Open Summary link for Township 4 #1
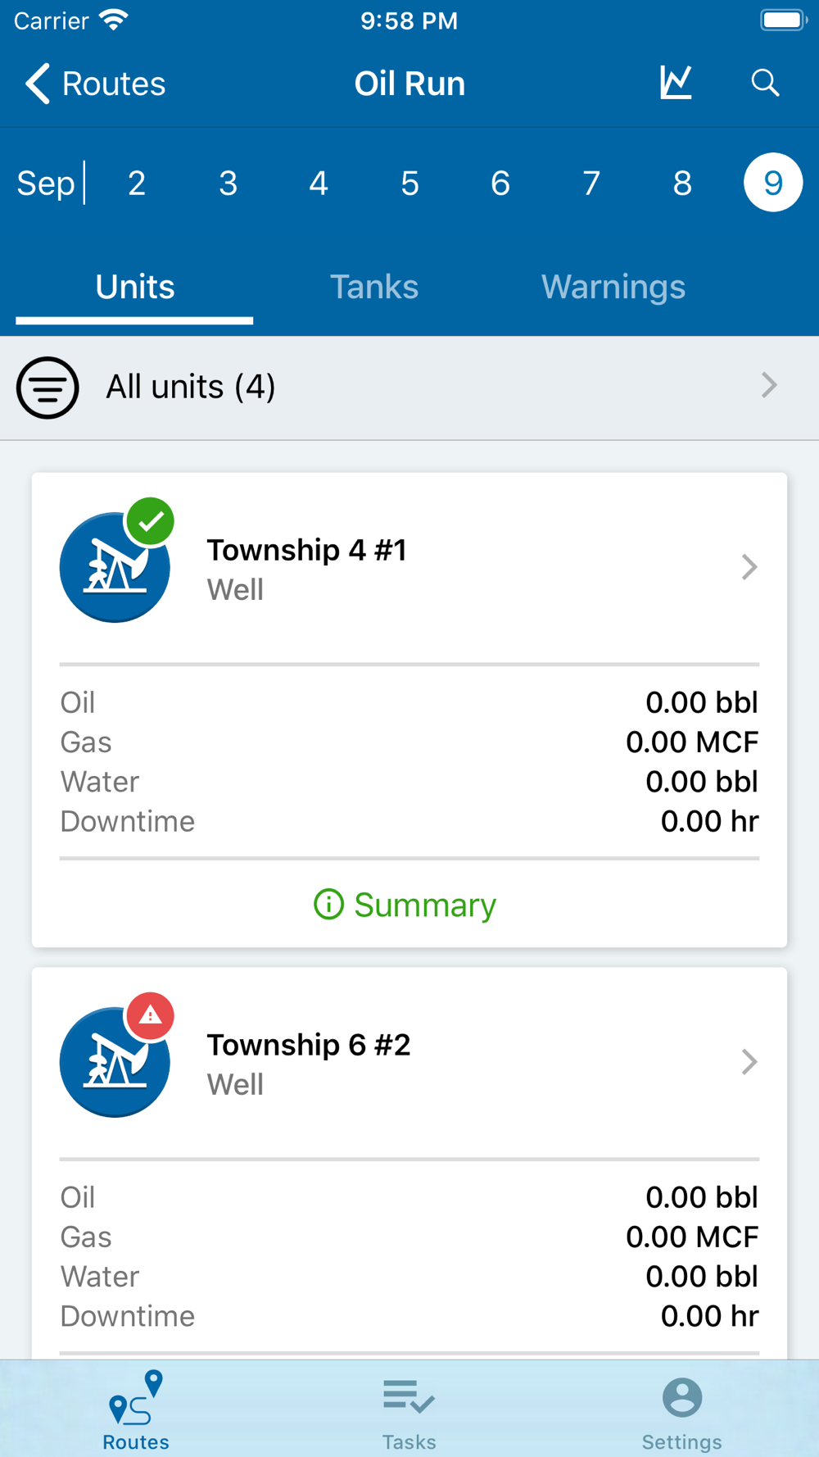 pos(405,905)
